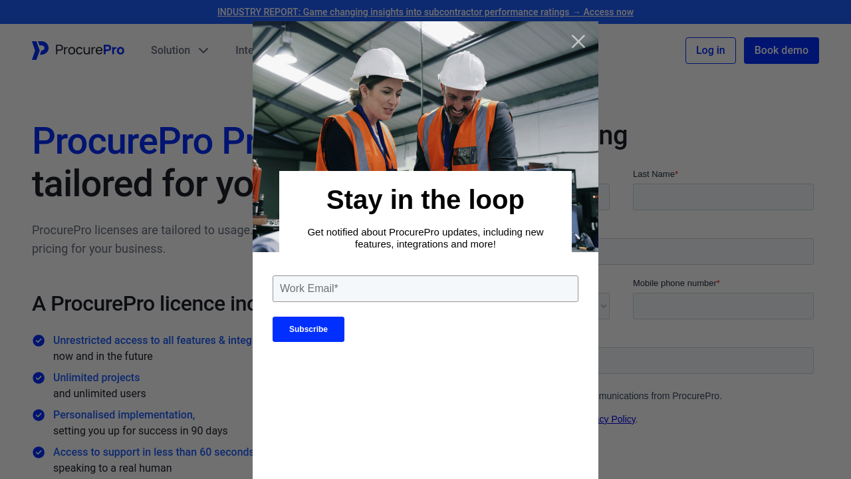Click into the Last Name field
Viewport: 851px width, 479px height.
pos(723,197)
